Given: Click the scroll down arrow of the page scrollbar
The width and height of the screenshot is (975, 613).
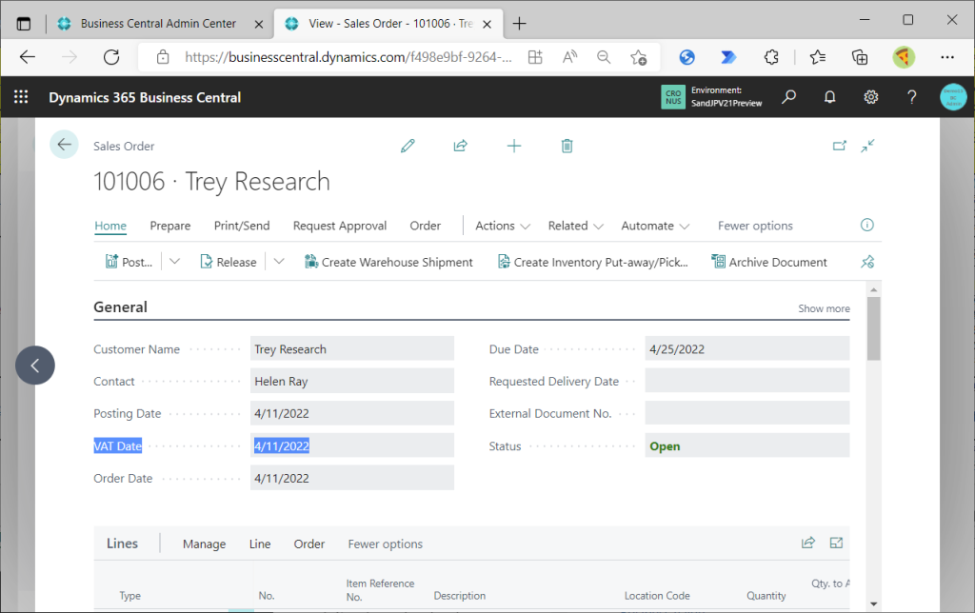Looking at the screenshot, I should [x=874, y=603].
